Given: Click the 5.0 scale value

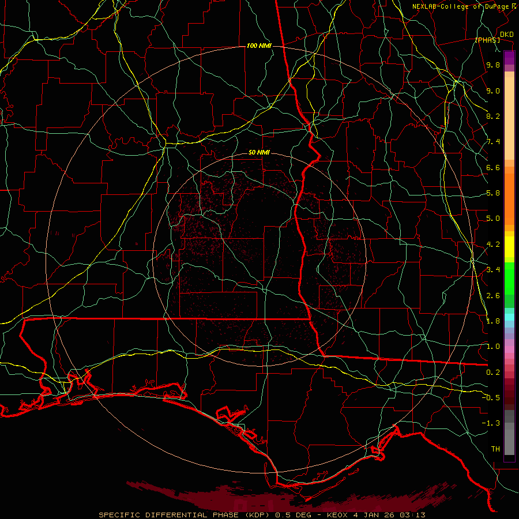Looking at the screenshot, I should coord(493,219).
